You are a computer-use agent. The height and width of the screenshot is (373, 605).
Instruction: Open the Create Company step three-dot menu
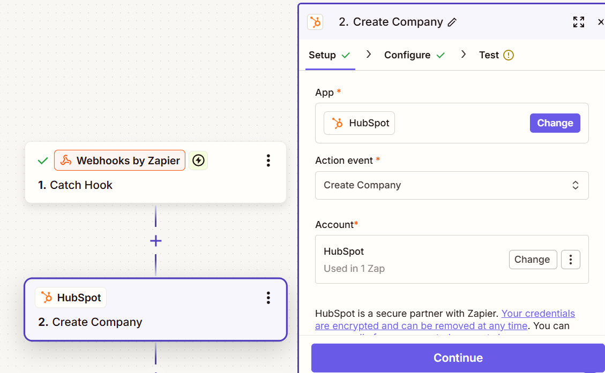[x=268, y=298]
